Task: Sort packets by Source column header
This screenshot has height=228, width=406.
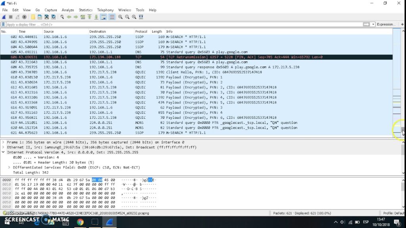Action: (65, 32)
